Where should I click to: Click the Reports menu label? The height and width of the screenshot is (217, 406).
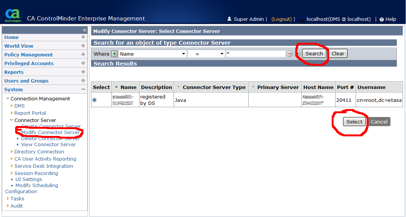pyautogui.click(x=14, y=72)
